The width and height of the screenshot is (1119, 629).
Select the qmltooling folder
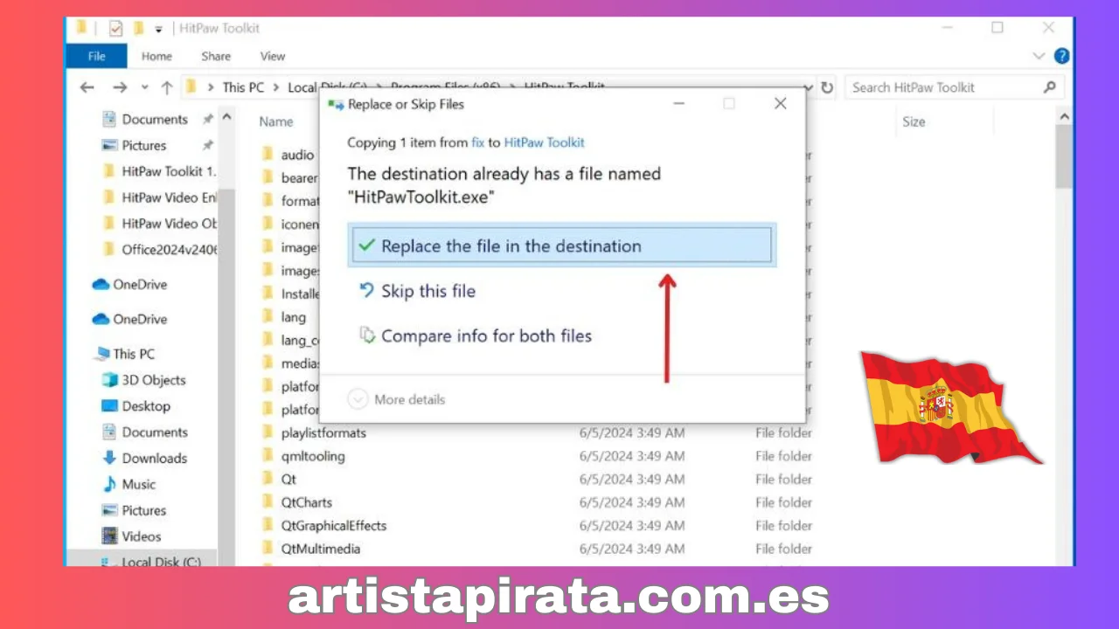click(313, 456)
